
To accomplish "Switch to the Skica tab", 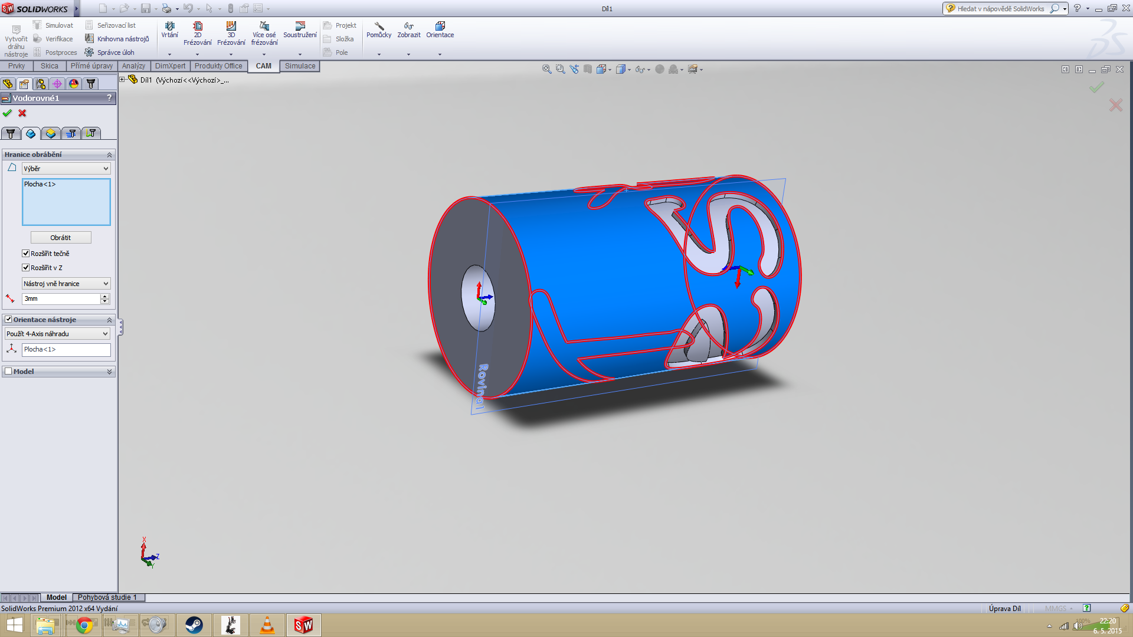I will pos(50,66).
